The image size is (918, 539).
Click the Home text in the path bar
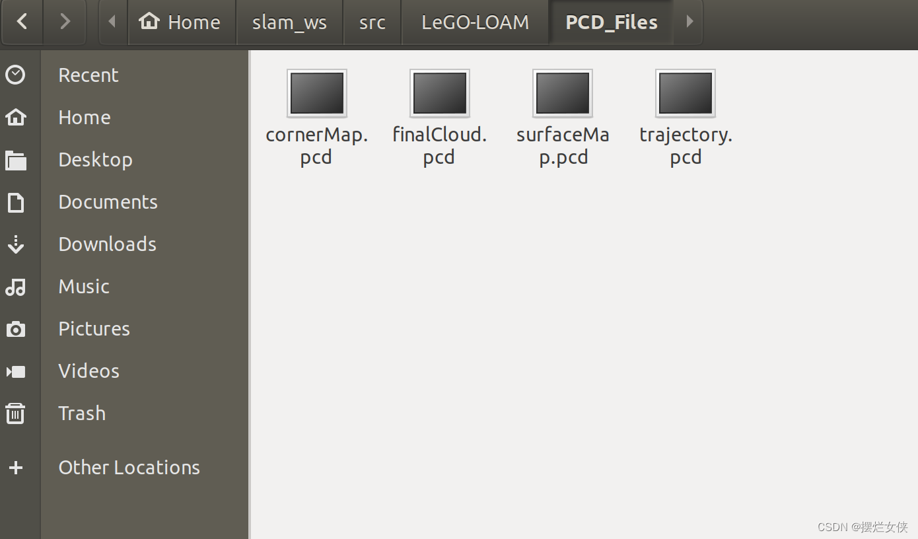(x=194, y=22)
